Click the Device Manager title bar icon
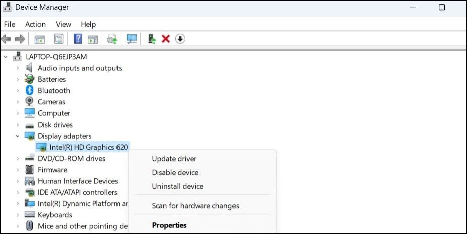The height and width of the screenshot is (234, 467). [7, 7]
